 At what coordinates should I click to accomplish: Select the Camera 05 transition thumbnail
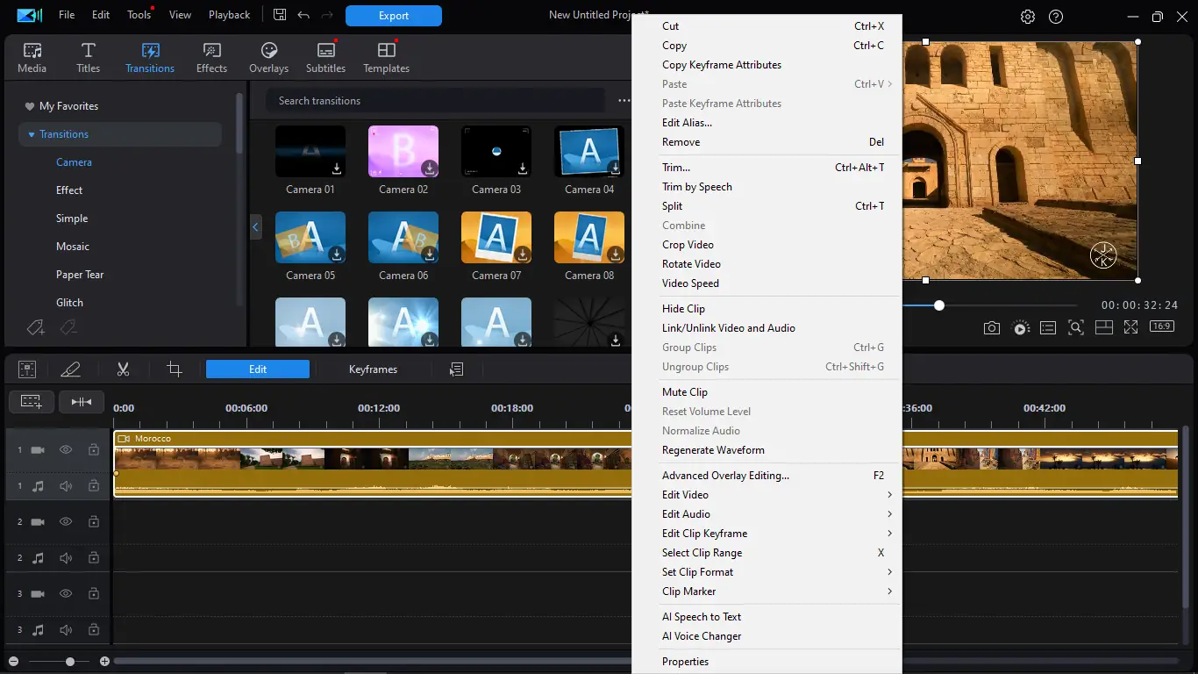(x=310, y=238)
